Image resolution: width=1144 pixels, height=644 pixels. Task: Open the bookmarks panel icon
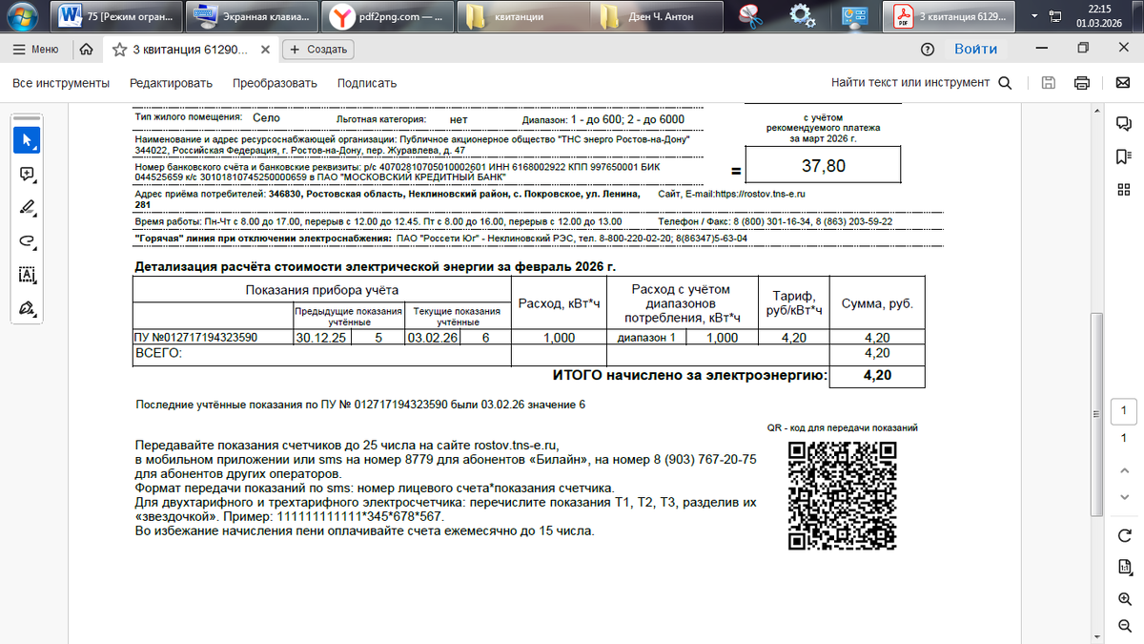coord(1124,156)
